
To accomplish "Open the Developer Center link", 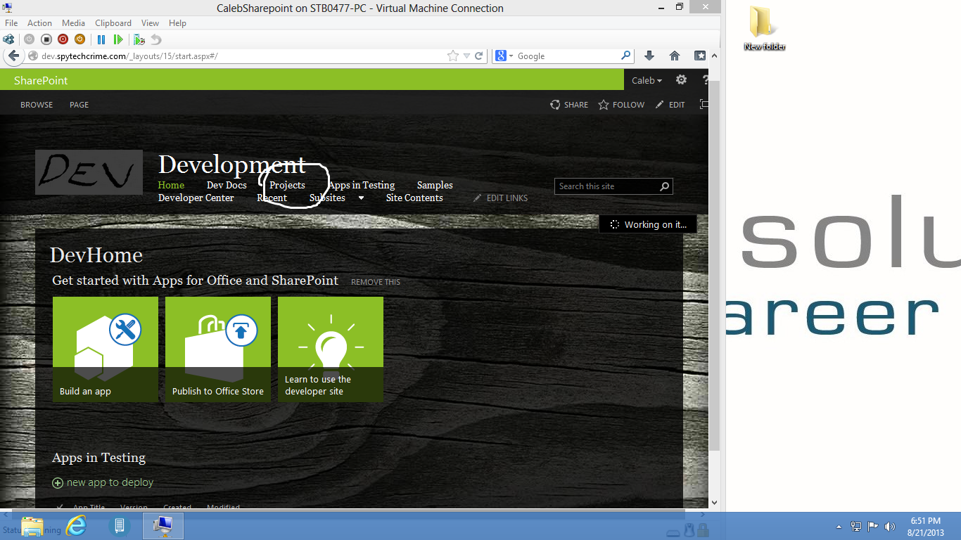I will click(x=196, y=198).
